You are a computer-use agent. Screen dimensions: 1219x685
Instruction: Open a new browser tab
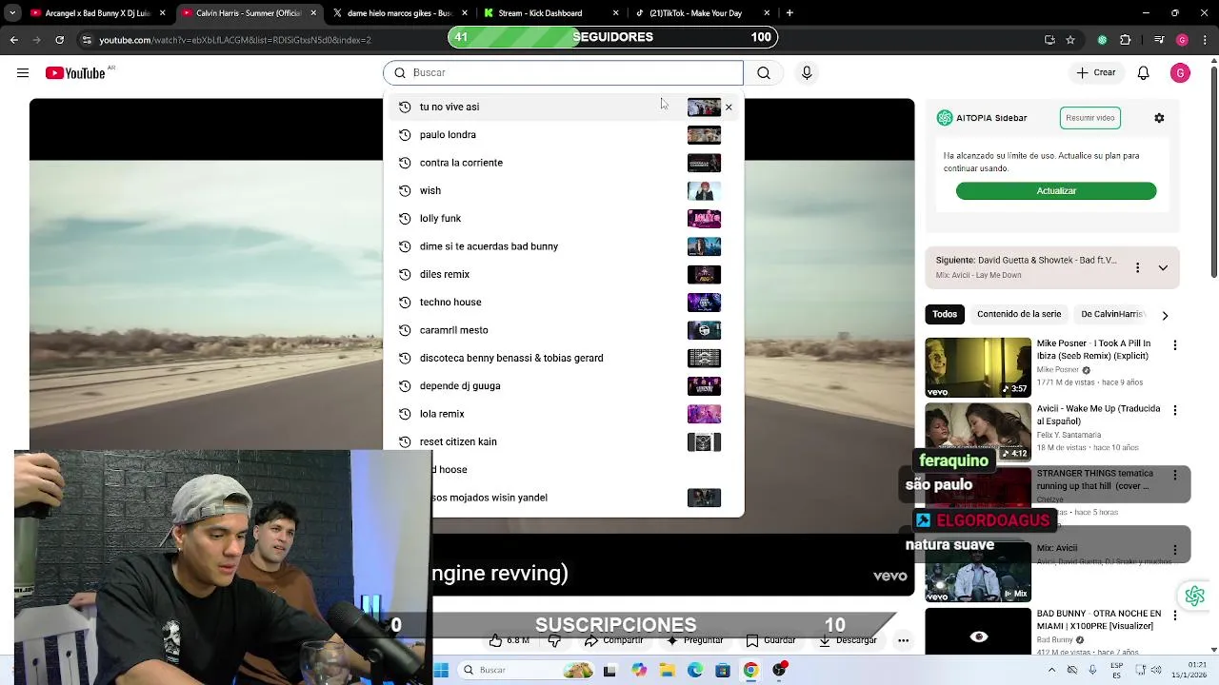pyautogui.click(x=789, y=13)
